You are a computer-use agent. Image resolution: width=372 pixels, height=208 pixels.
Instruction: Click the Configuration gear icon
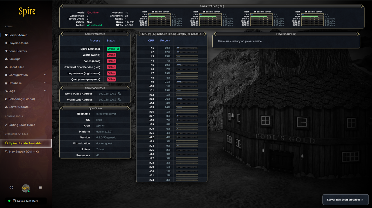[6, 75]
